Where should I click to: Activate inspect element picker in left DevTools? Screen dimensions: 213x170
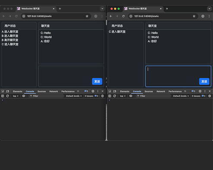tap(3, 91)
